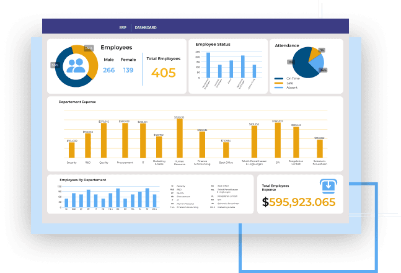Select the orange Late slice in Attendance pie
The width and height of the screenshot is (401, 273).
point(314,53)
